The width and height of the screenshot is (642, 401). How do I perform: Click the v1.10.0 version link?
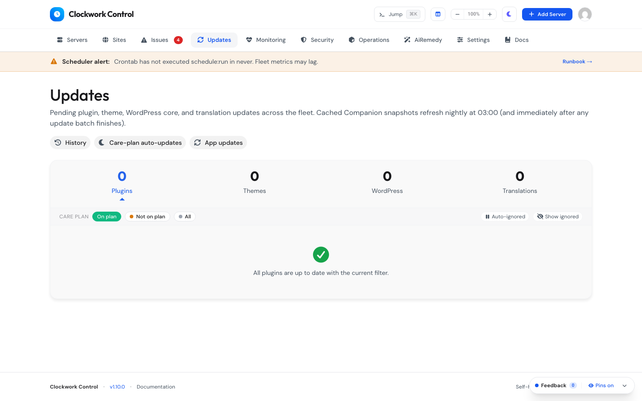[117, 387]
